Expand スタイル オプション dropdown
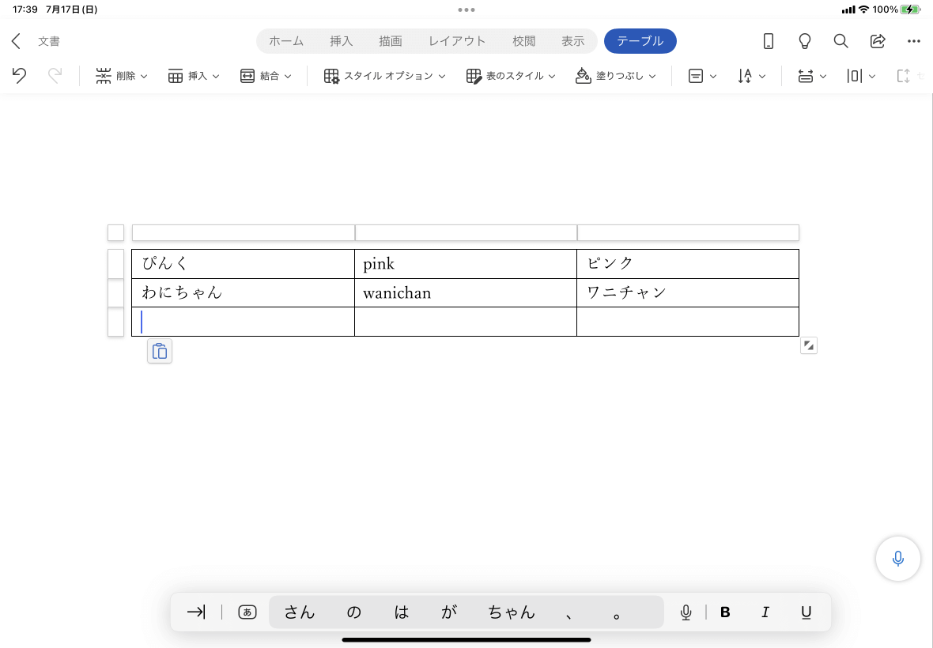 [x=384, y=76]
